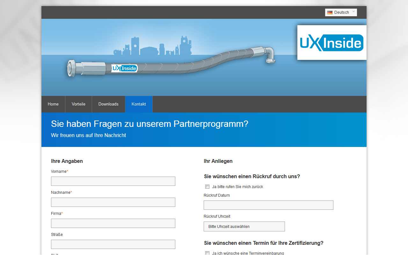Check 'Ja ich wünsche eine Terminvereinbarung'

(207, 253)
